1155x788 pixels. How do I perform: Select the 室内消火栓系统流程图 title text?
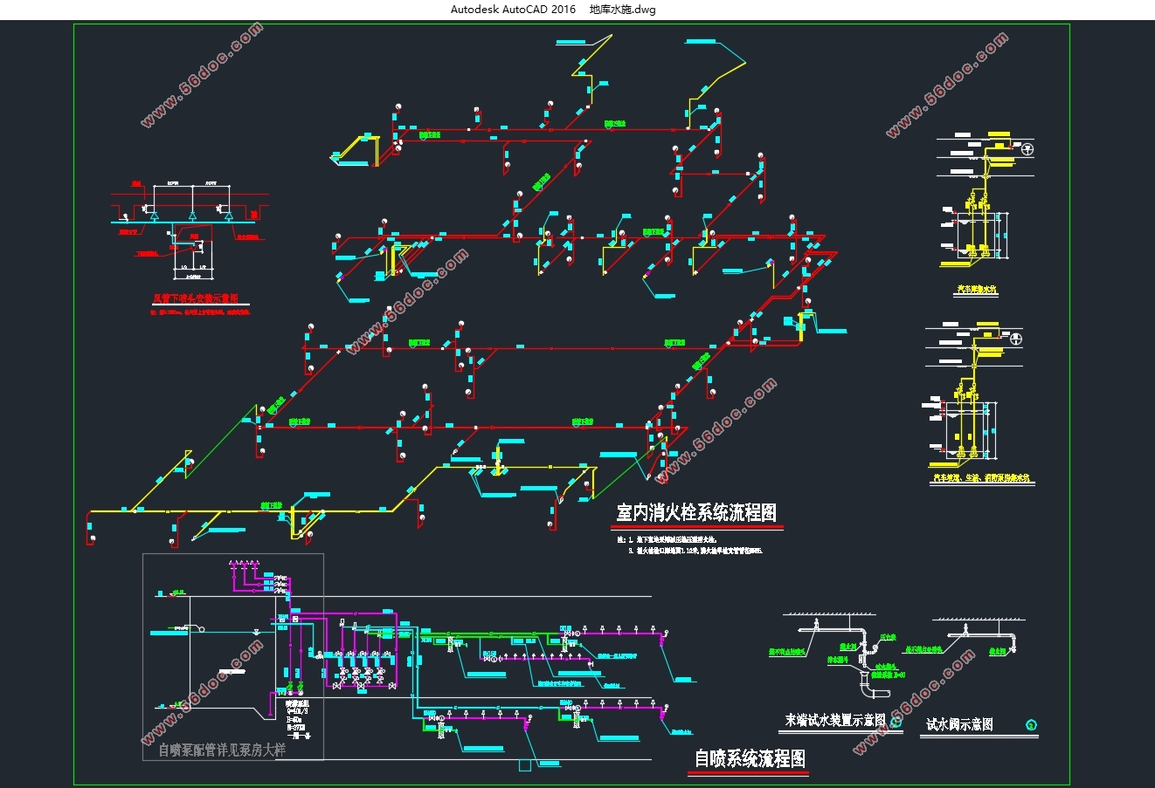[696, 512]
